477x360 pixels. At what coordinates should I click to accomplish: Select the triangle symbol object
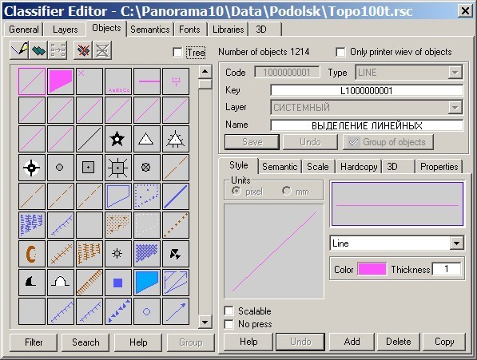click(147, 139)
